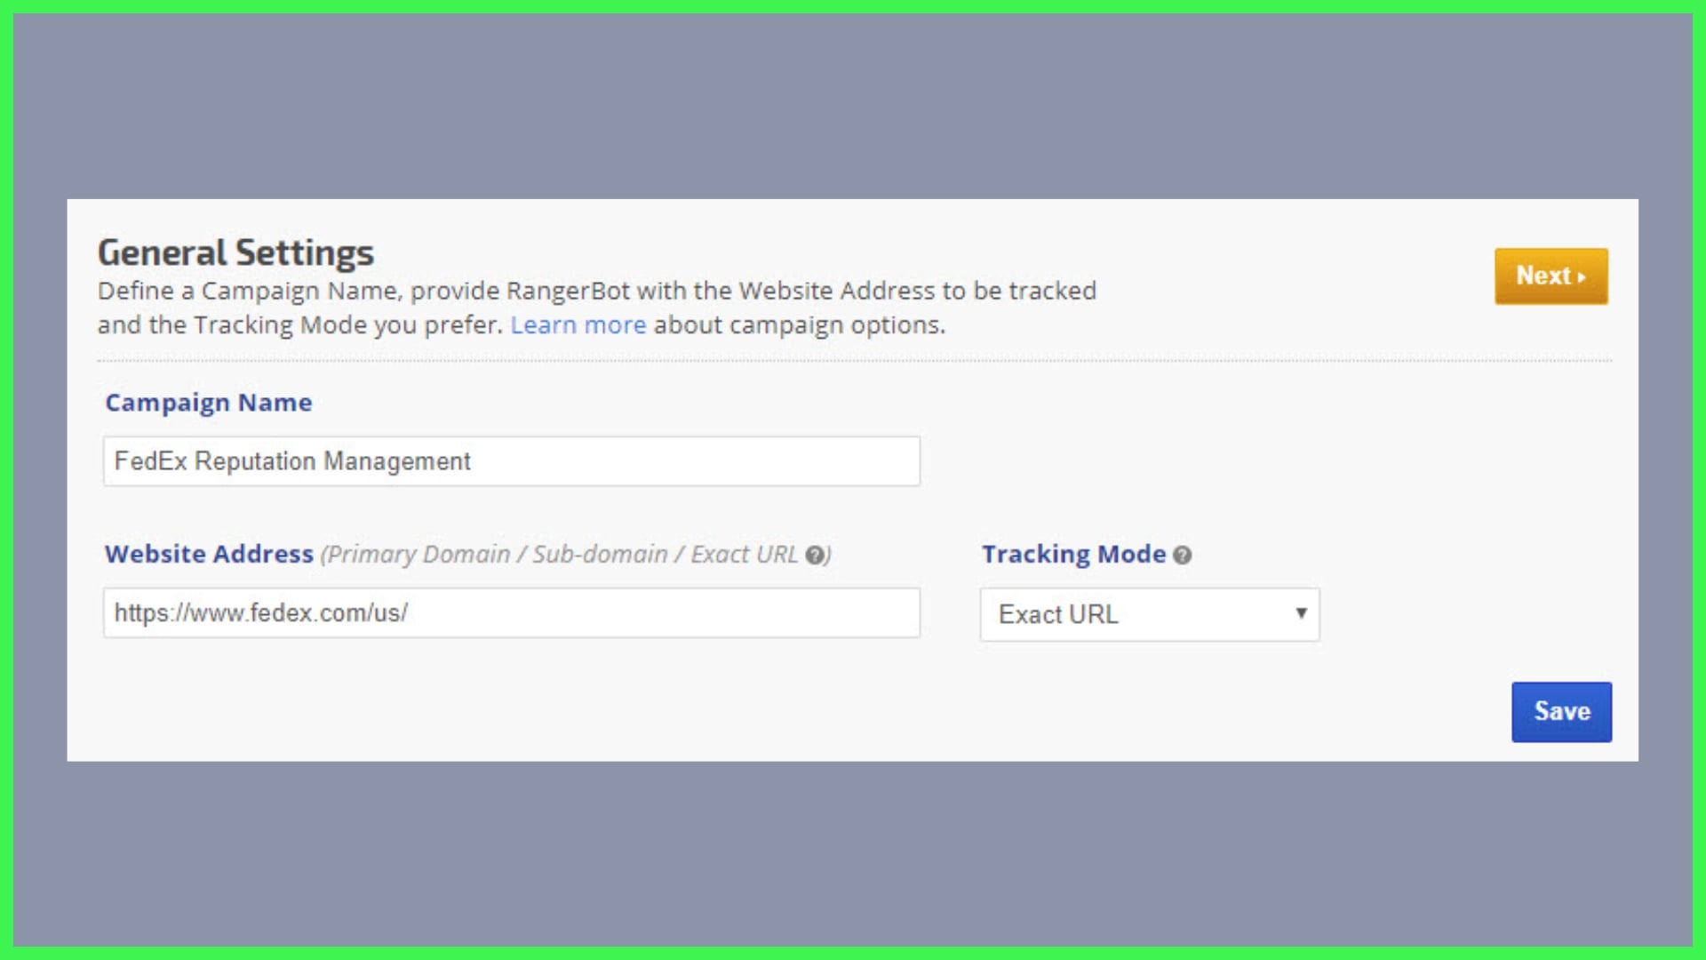Select the Exact URL combo box text
This screenshot has height=960, width=1706.
click(1058, 614)
